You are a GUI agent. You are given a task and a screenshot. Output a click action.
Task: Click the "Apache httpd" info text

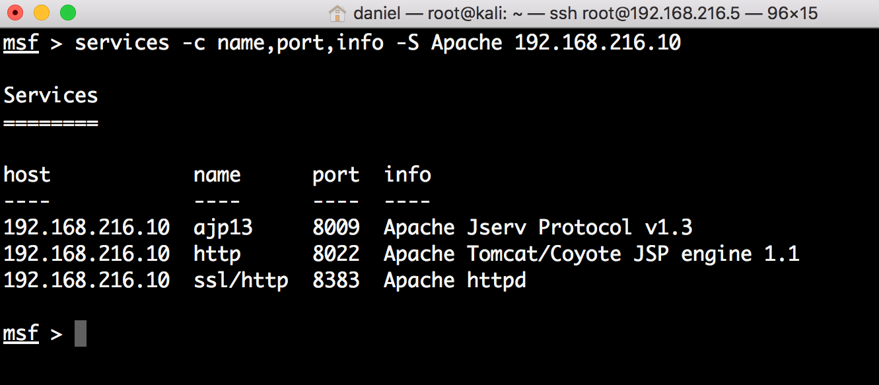point(454,281)
